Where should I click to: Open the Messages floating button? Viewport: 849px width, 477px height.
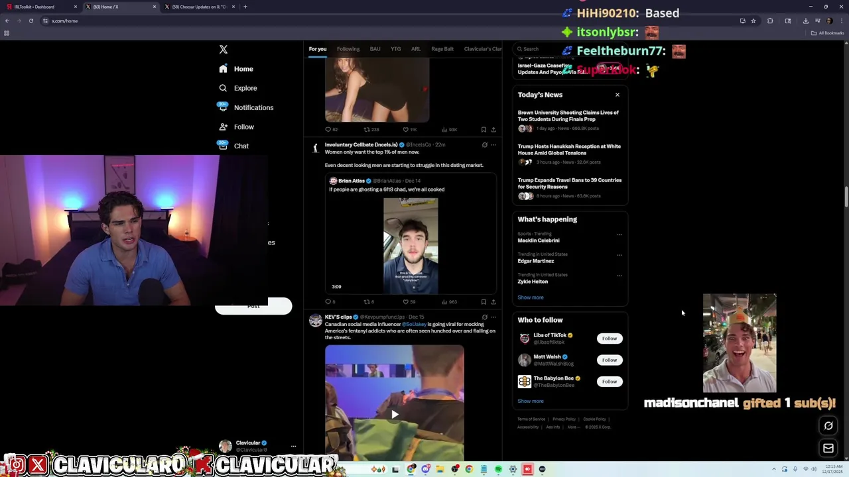(828, 449)
